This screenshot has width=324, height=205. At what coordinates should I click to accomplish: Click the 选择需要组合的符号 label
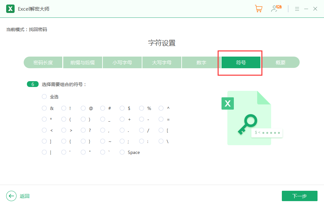64,84
